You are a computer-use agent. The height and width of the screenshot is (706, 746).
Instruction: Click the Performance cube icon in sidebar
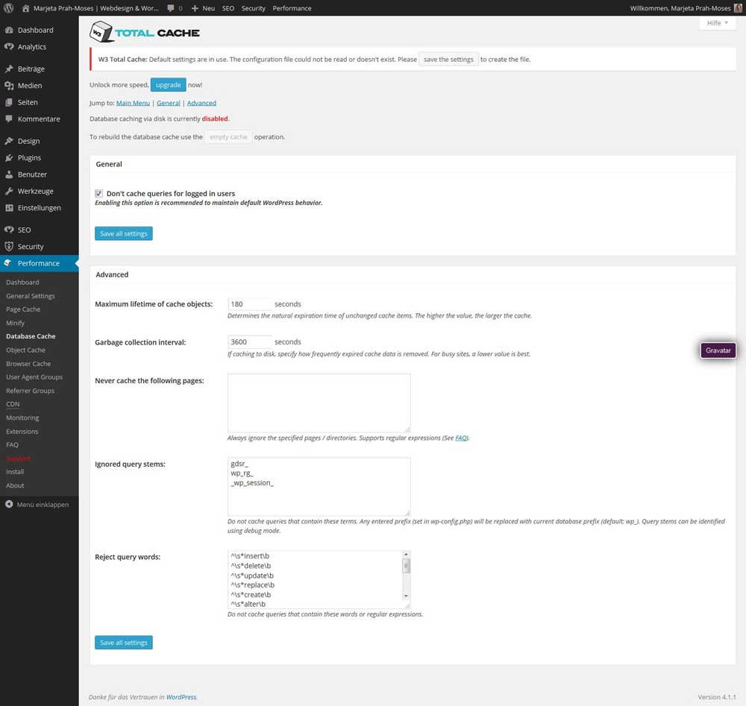[x=8, y=263]
